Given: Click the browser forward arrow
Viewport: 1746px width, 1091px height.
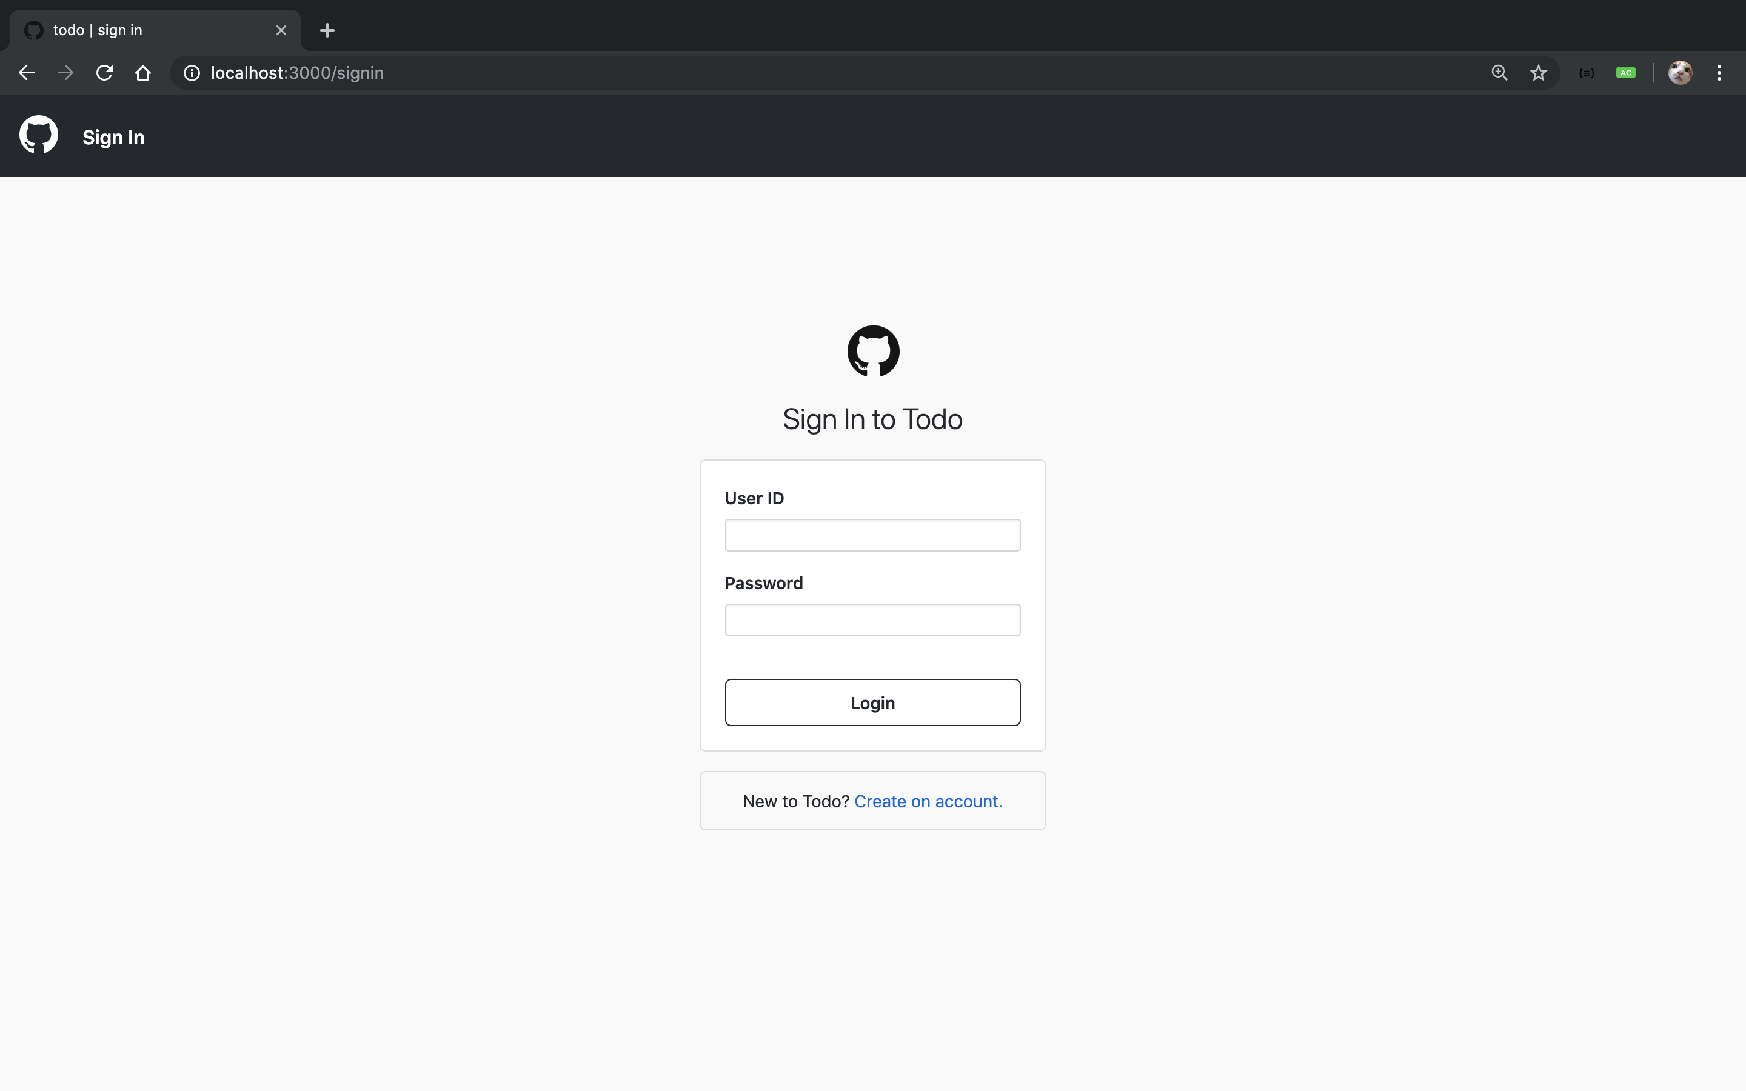Looking at the screenshot, I should click(x=65, y=73).
